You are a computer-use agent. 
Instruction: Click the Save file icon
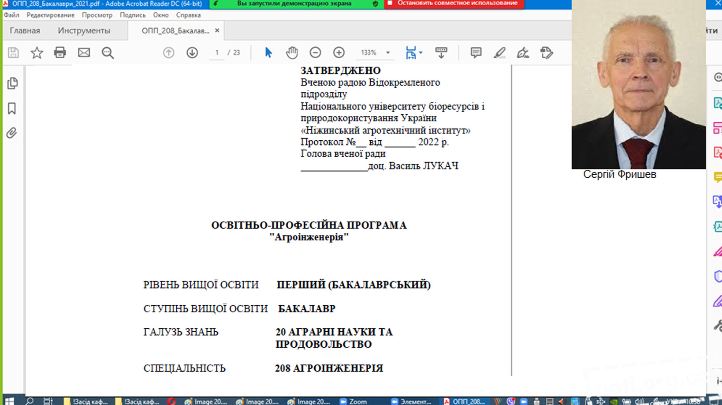coord(13,53)
